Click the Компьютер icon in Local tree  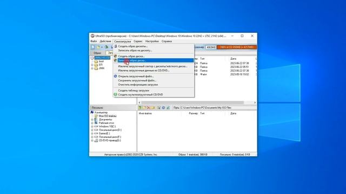[92, 113]
